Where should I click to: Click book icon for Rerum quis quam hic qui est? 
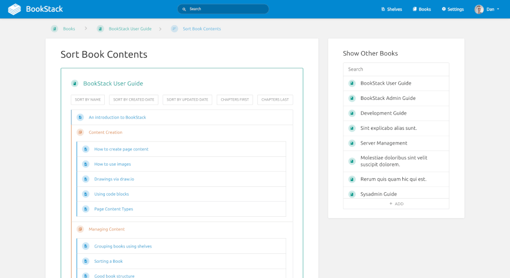coord(352,179)
